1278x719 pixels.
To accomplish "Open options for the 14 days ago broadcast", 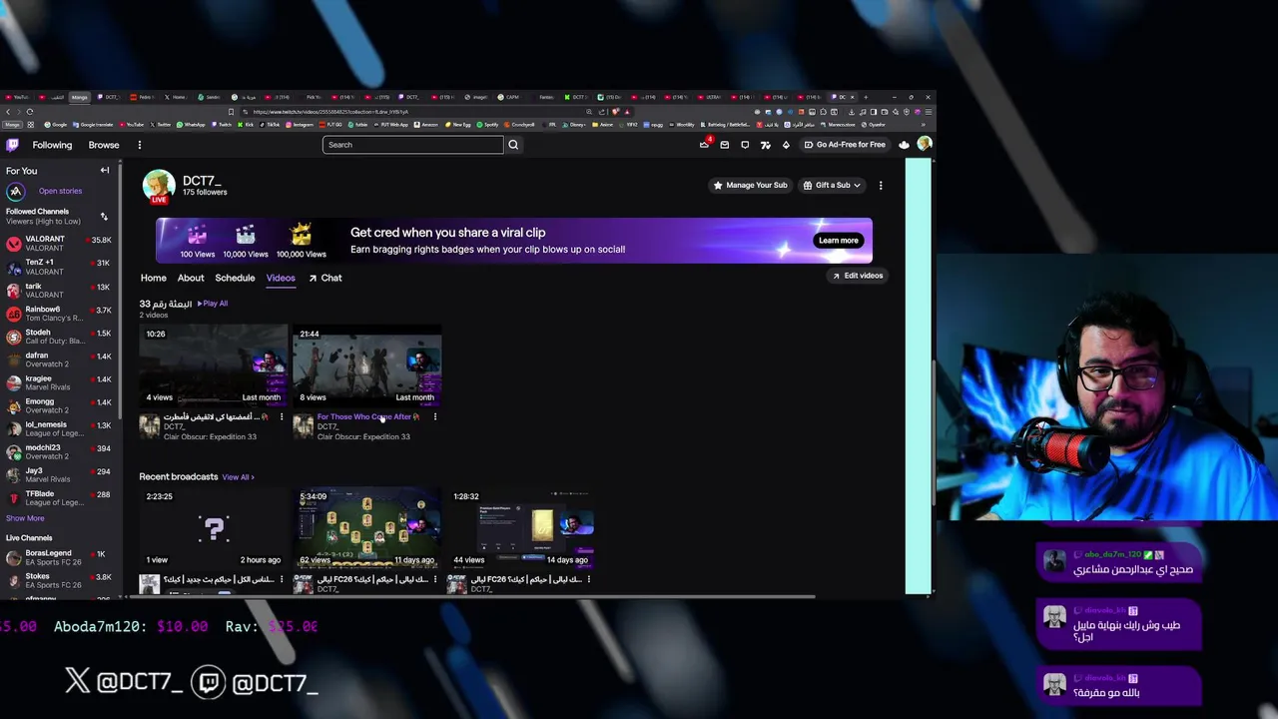I will coord(588,579).
